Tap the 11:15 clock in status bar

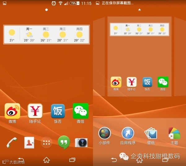click(86, 3)
